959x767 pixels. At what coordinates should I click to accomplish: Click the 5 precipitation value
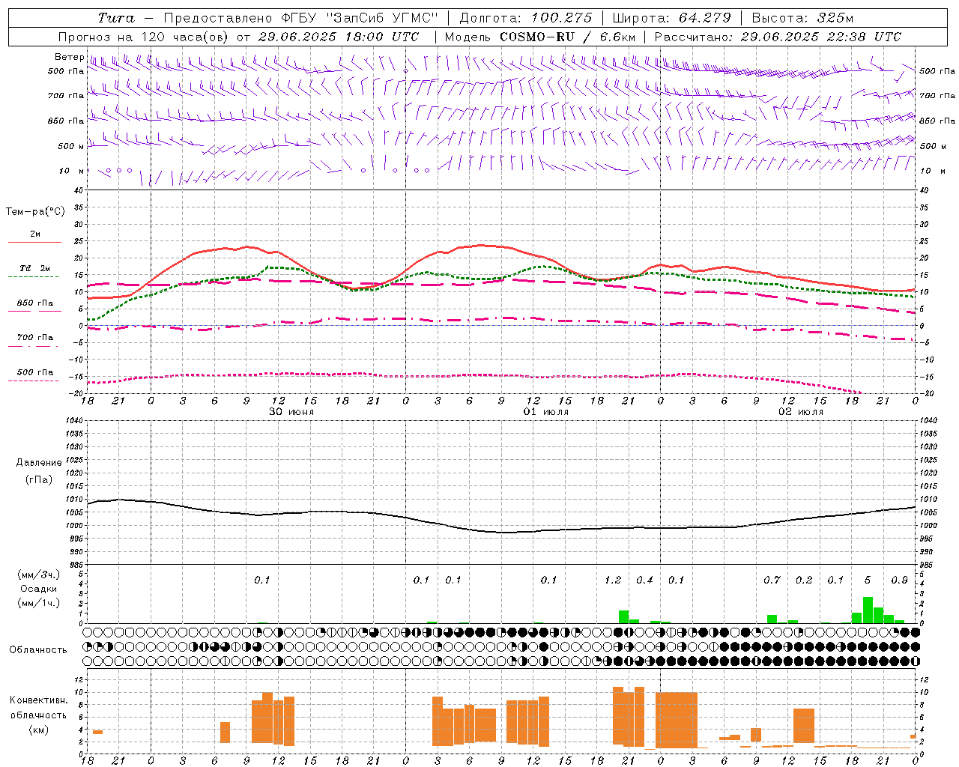868,580
